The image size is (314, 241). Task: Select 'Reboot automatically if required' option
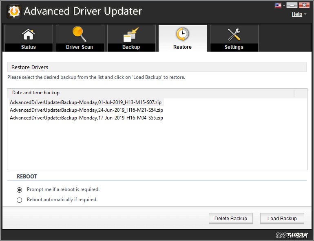[20, 200]
